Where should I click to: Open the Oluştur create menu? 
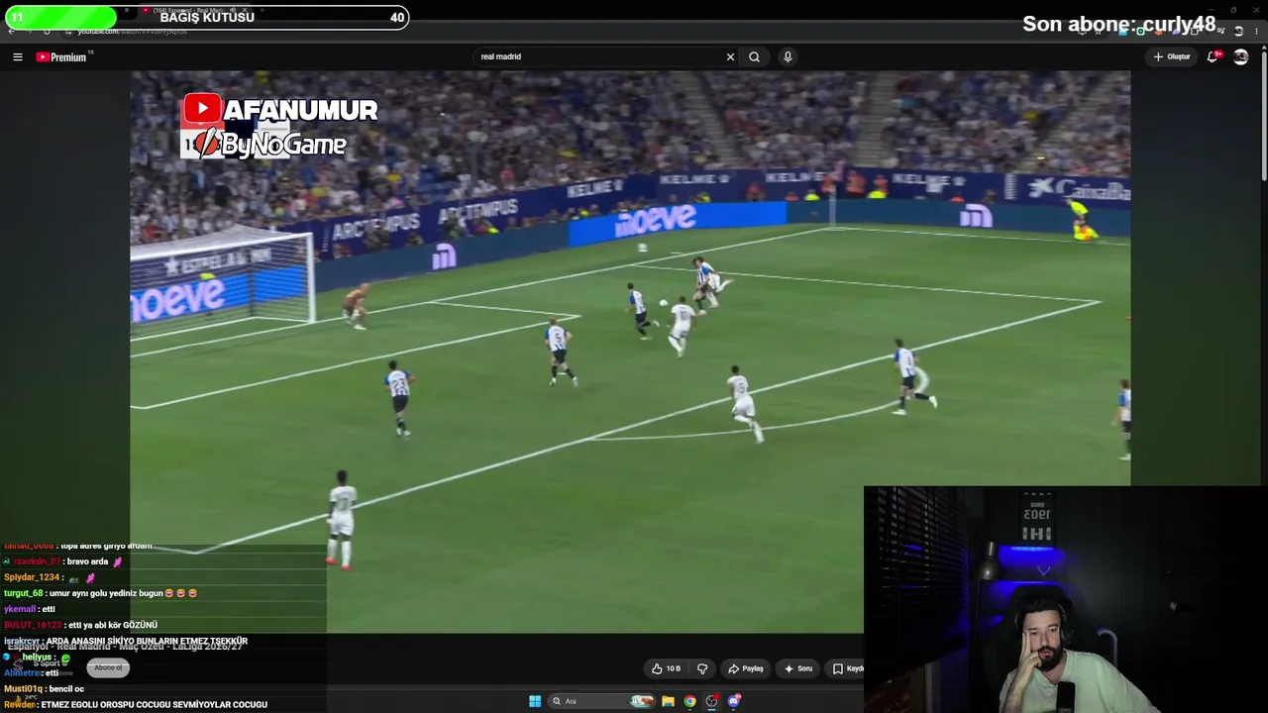click(1172, 57)
